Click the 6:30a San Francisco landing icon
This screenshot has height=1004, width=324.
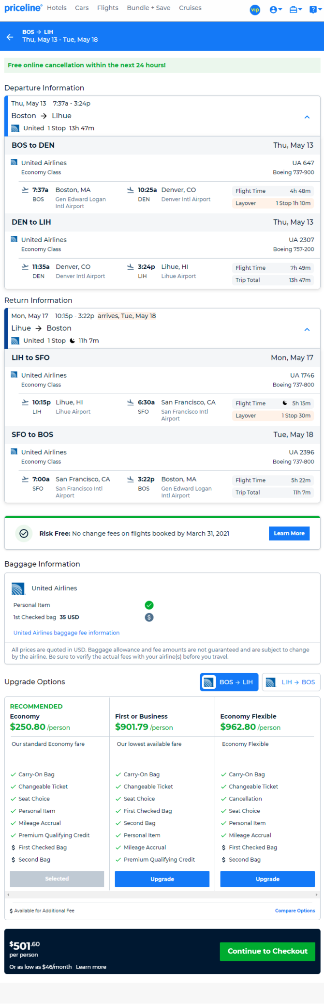tap(130, 402)
